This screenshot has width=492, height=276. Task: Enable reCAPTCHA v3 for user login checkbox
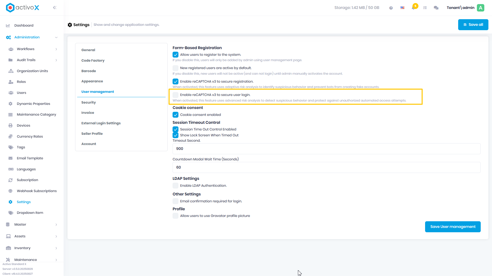click(175, 95)
